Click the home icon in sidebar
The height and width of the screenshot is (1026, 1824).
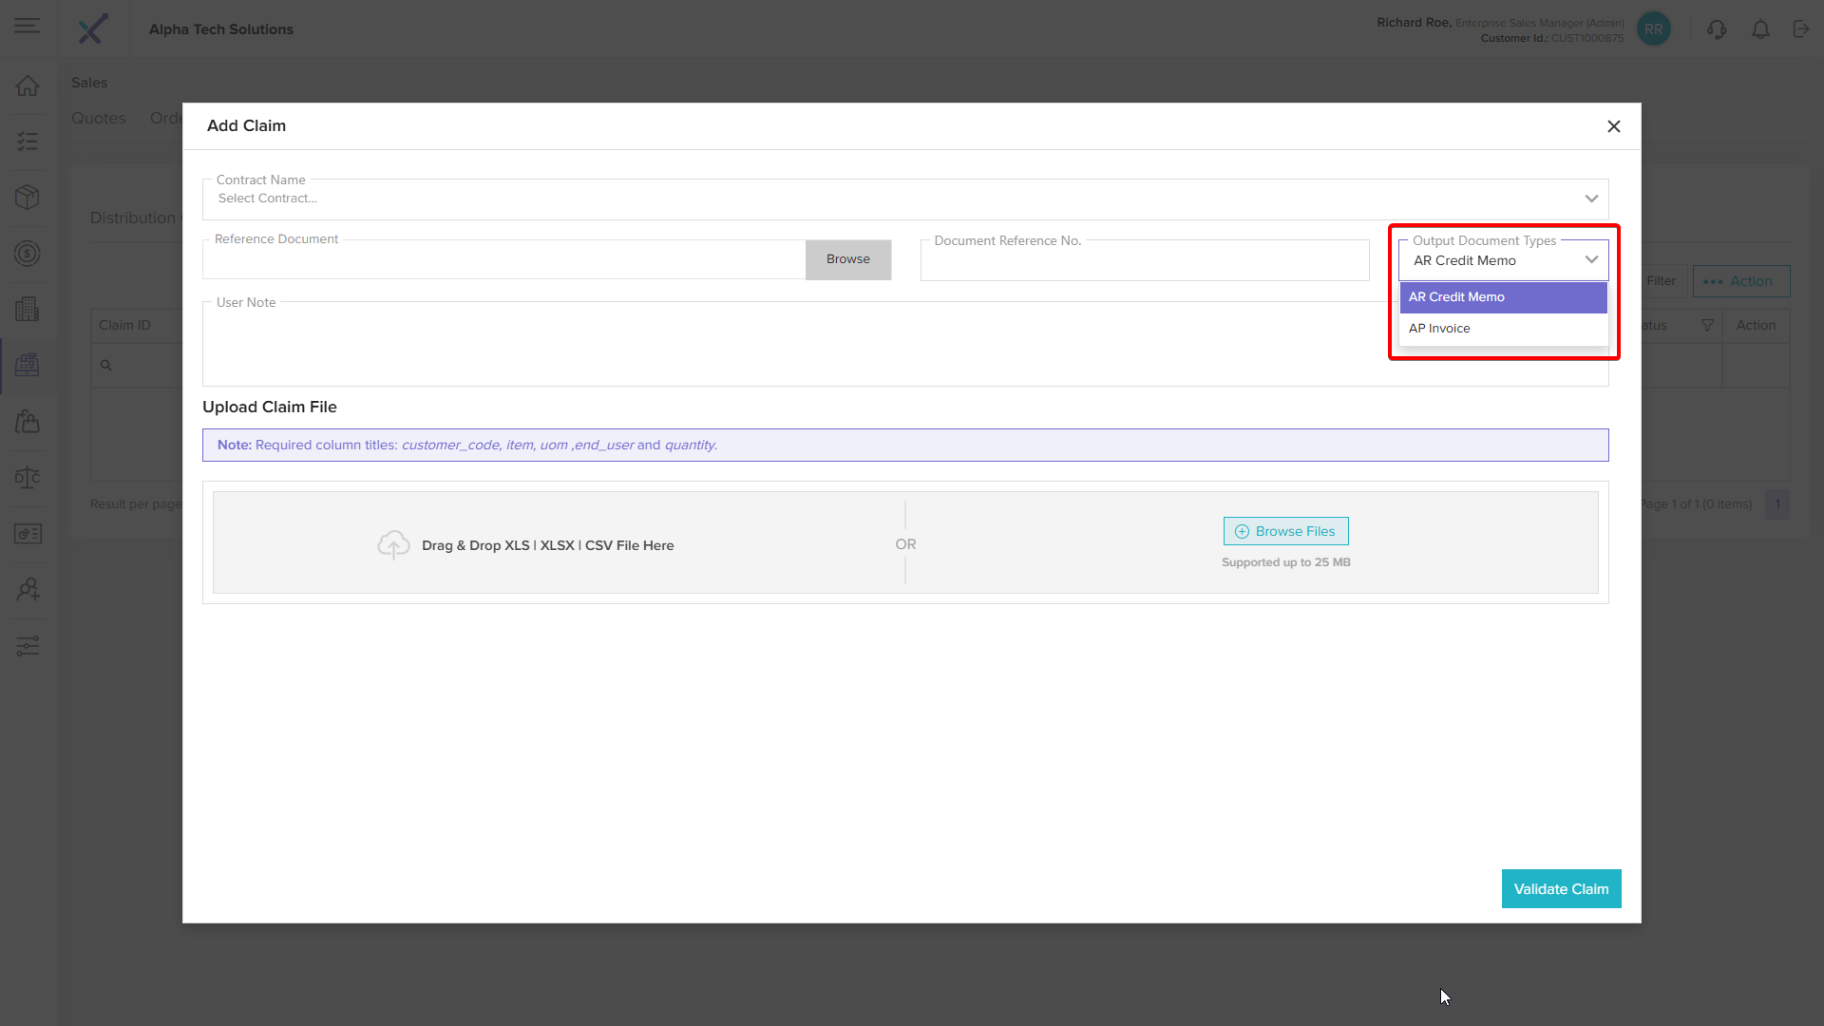(x=28, y=85)
